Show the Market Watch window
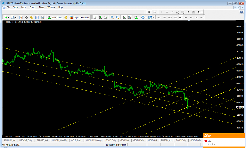The height and width of the screenshot is (148, 246). coord(21,17)
